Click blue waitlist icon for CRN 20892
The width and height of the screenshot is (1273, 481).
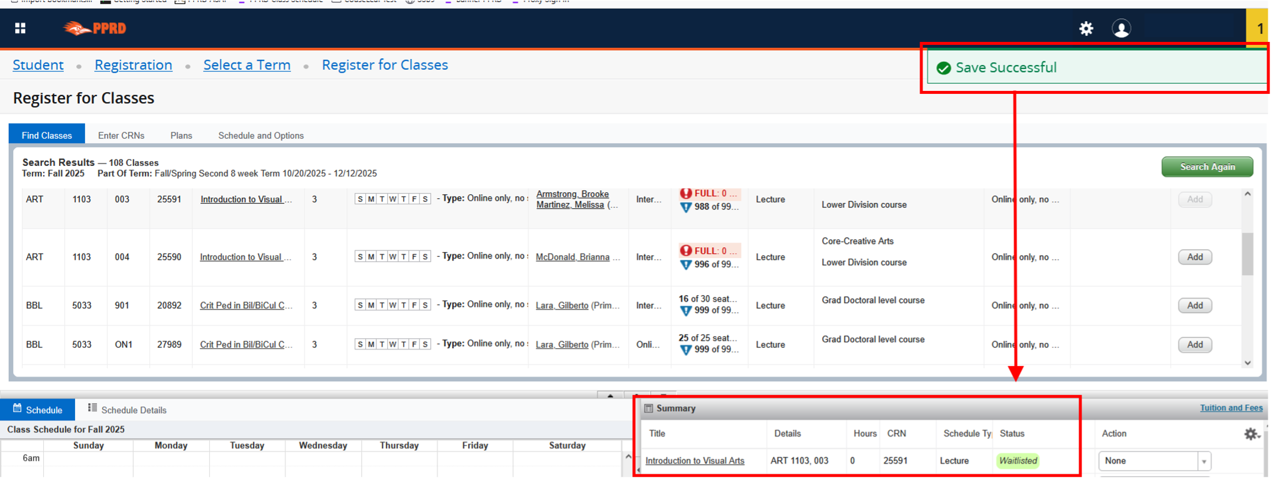686,311
